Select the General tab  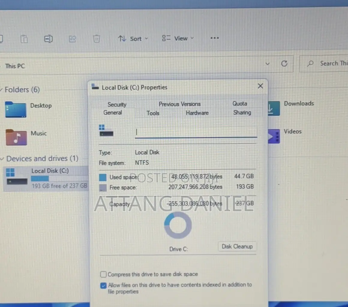pos(113,113)
